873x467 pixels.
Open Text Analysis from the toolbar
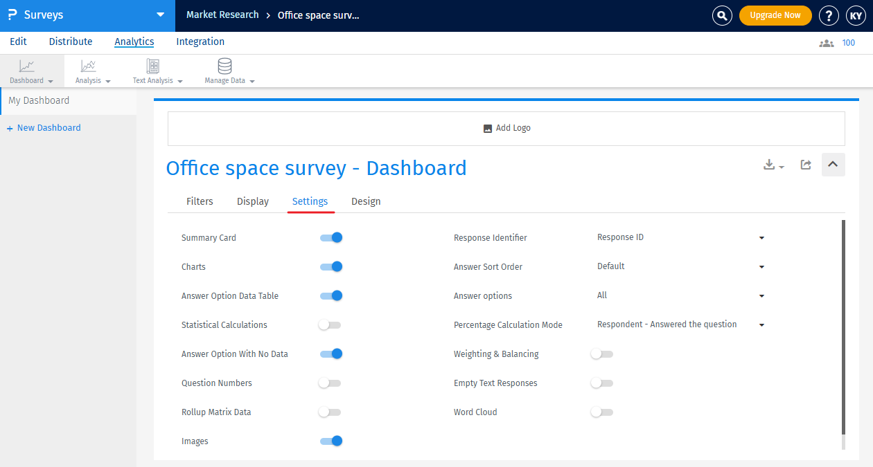point(152,71)
